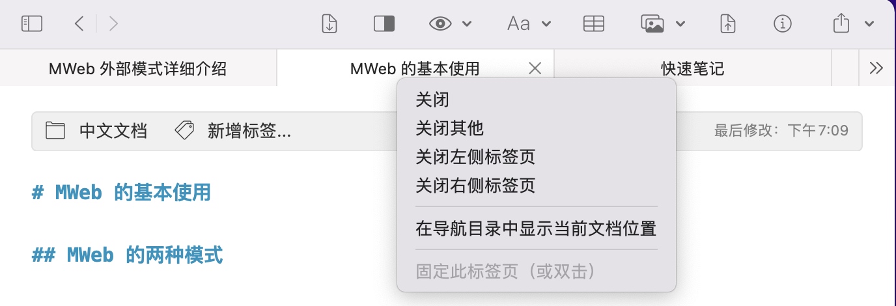896x306 pixels.
Task: Click the document import icon
Action: [330, 24]
